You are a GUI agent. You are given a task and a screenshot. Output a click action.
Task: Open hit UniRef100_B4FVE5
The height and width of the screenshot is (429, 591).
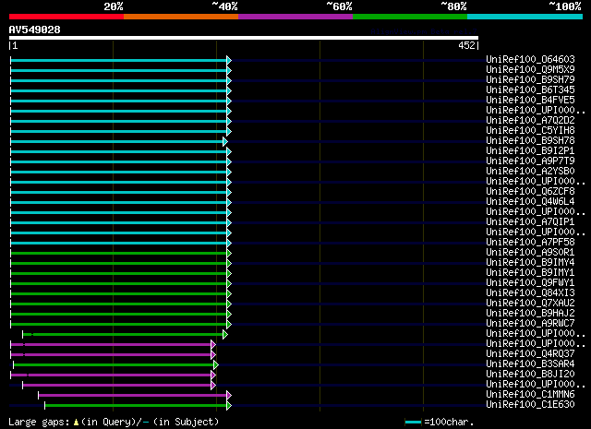pyautogui.click(x=530, y=100)
